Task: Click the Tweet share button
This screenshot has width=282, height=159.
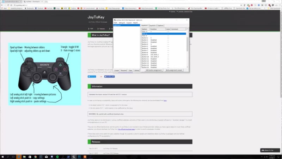Action: [92, 77]
